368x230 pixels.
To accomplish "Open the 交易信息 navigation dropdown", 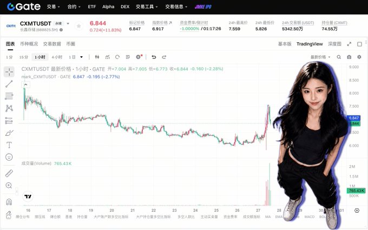I will click(x=176, y=7).
